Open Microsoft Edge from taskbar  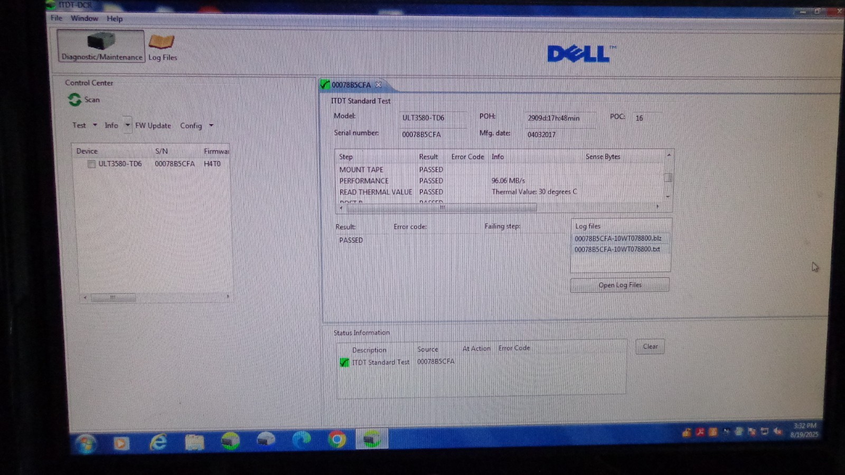point(302,440)
